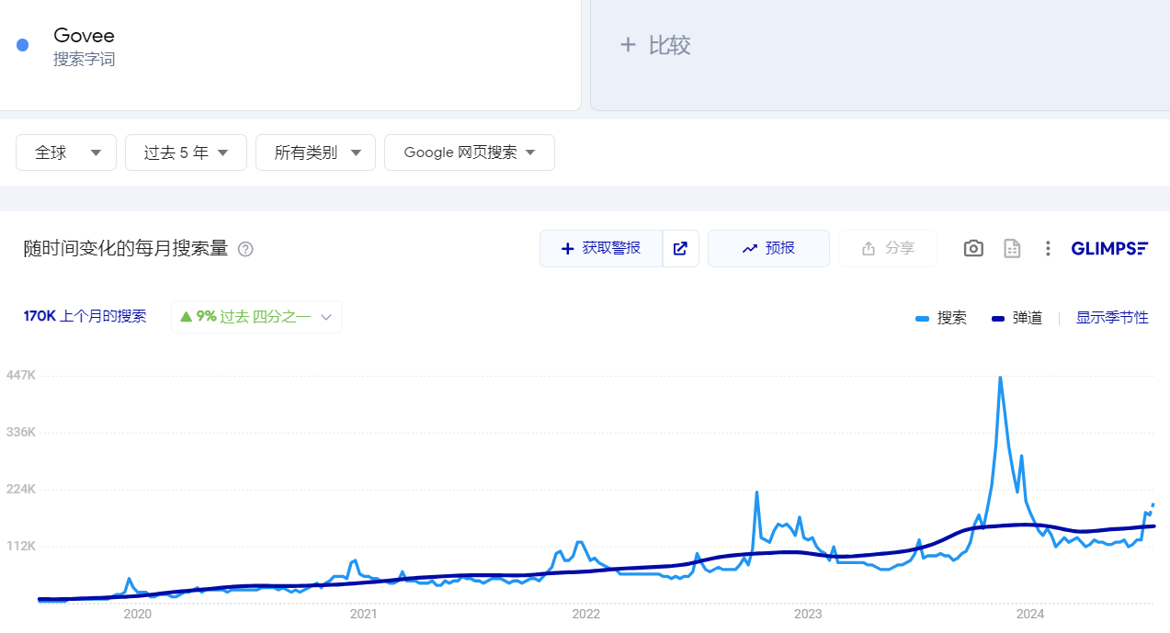
Task: Open the three-dot more options menu
Action: pyautogui.click(x=1047, y=248)
